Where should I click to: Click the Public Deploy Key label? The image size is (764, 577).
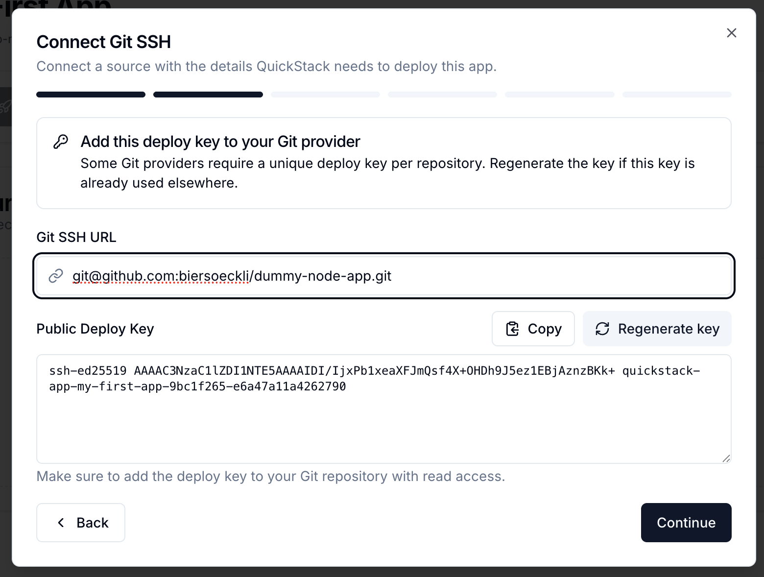95,329
